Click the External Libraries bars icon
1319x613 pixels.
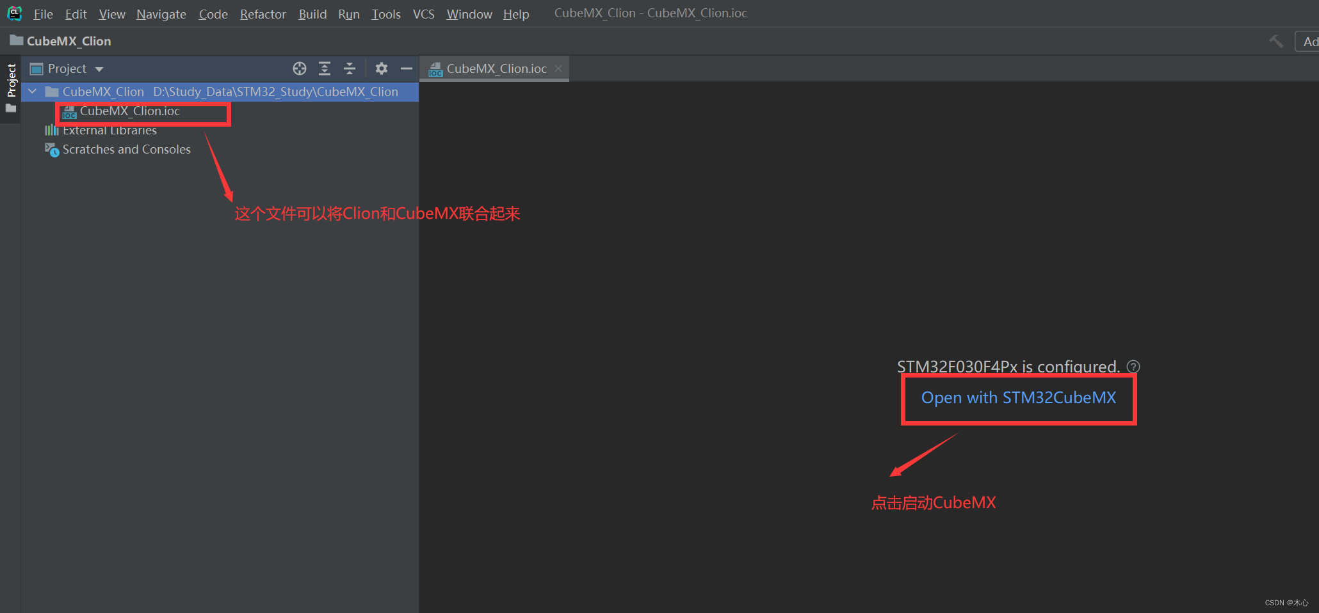coord(52,131)
